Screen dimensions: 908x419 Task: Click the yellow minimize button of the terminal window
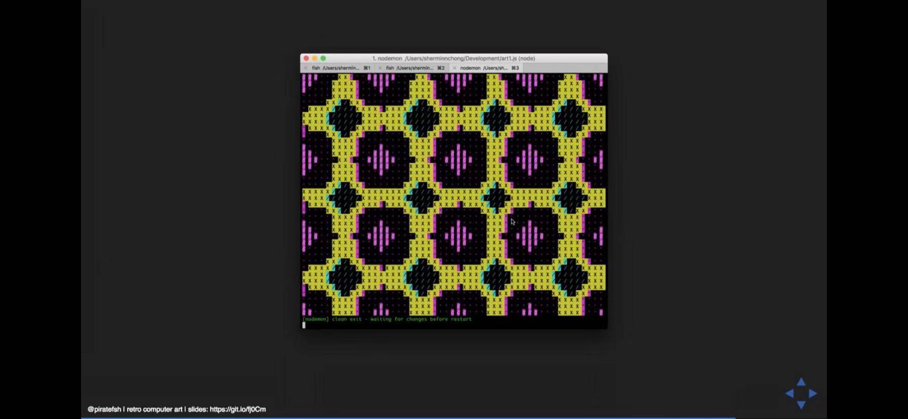315,58
